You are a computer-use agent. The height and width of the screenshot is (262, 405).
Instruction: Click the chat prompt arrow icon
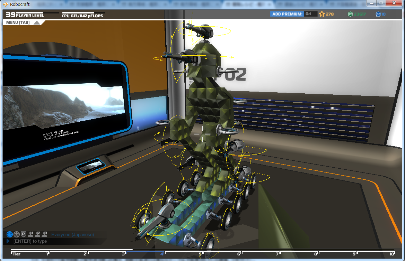pyautogui.click(x=8, y=241)
